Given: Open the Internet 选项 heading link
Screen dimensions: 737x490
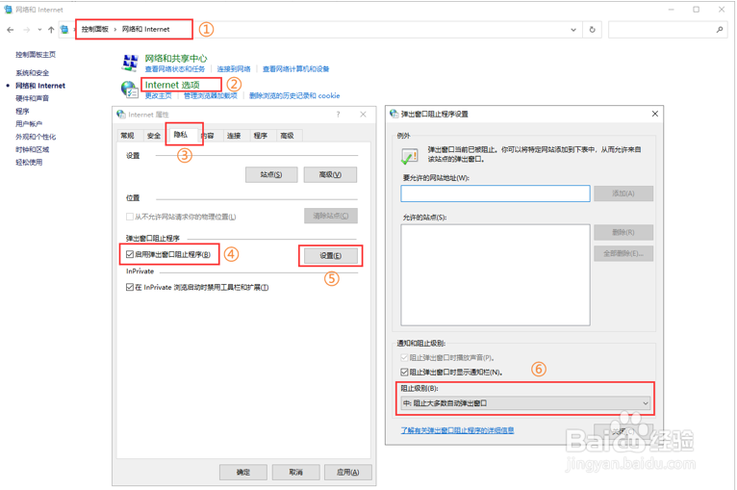Looking at the screenshot, I should [x=172, y=85].
